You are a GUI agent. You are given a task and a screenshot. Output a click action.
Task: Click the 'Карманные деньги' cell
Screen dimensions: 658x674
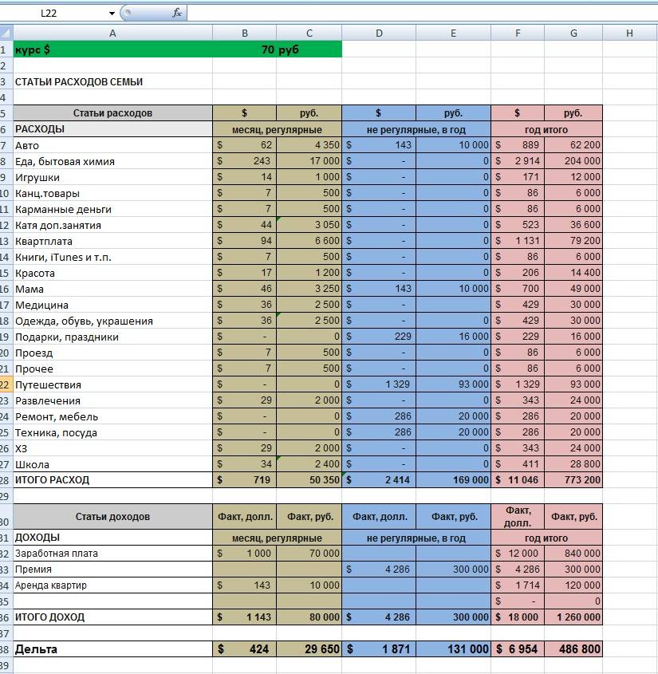(x=112, y=209)
